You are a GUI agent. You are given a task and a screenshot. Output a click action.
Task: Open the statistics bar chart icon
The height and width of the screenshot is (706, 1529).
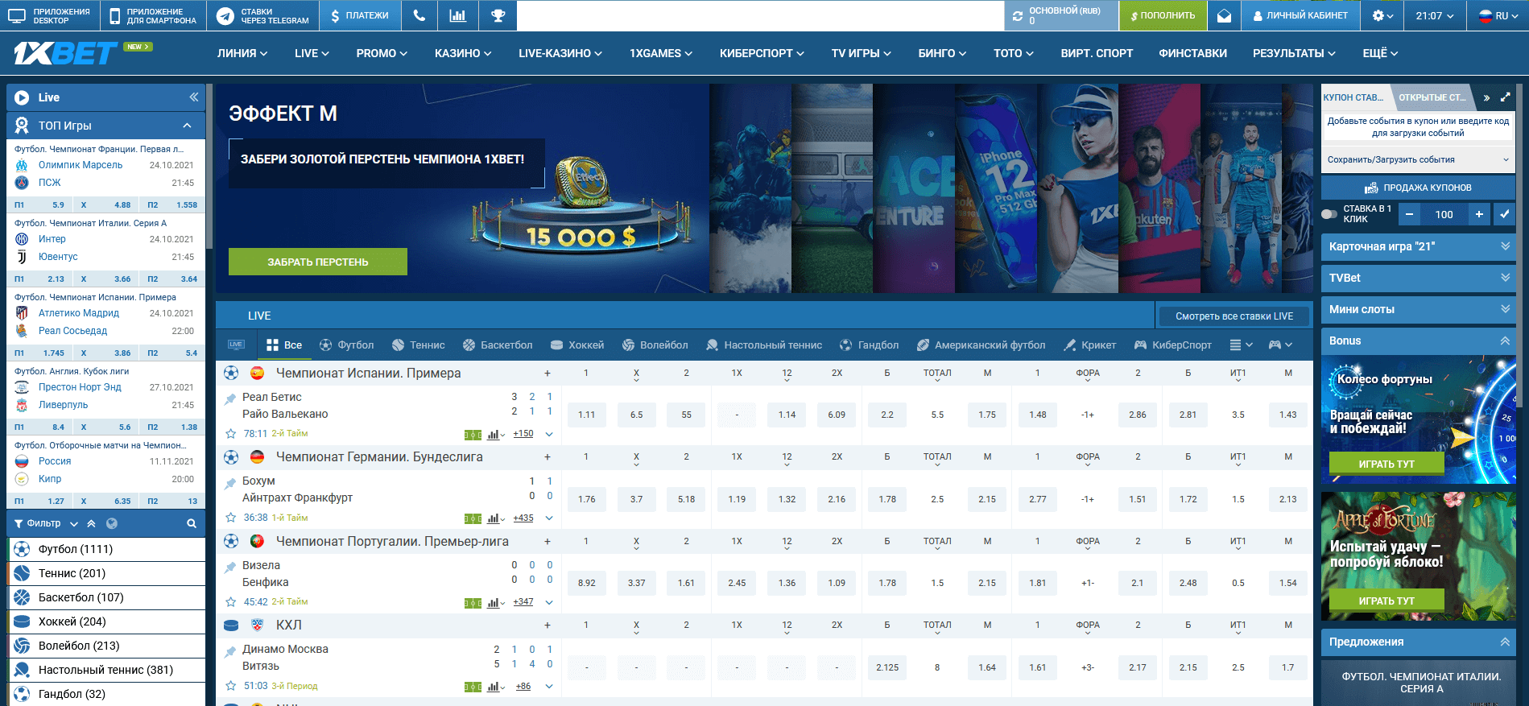coord(457,15)
